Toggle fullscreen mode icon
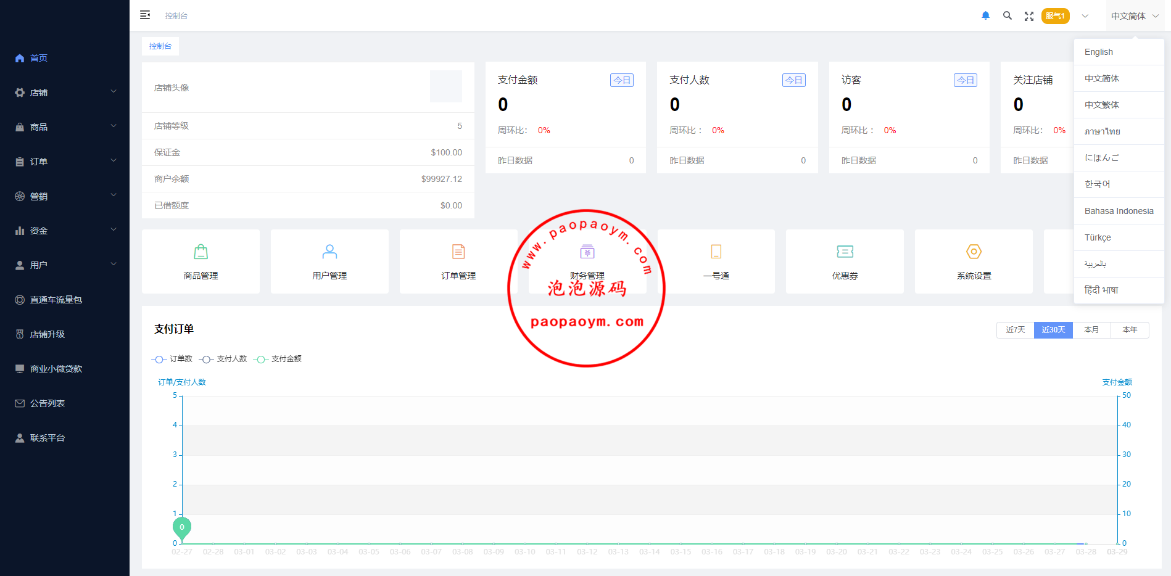The image size is (1171, 576). [1028, 17]
